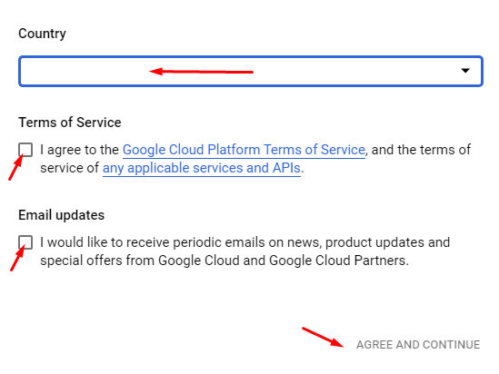This screenshot has width=499, height=374.
Task: Click the AGREE AND CONTINUE button
Action: tap(418, 345)
